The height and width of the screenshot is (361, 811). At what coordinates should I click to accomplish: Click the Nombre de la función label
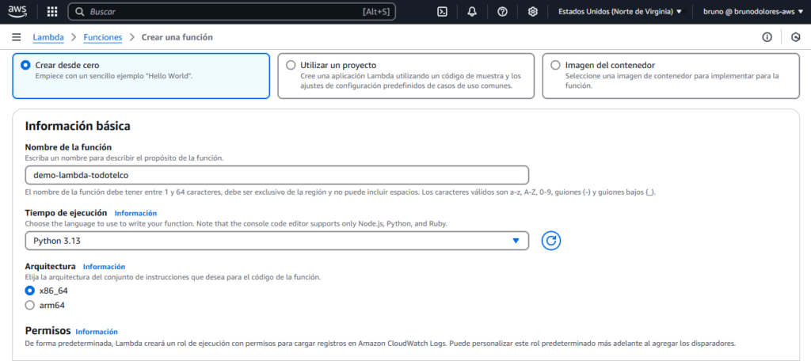pyautogui.click(x=68, y=147)
